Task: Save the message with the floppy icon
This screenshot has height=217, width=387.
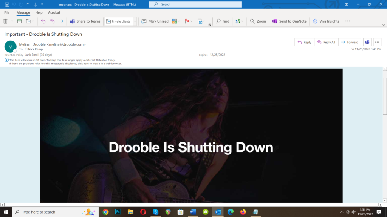Action: 7,5
